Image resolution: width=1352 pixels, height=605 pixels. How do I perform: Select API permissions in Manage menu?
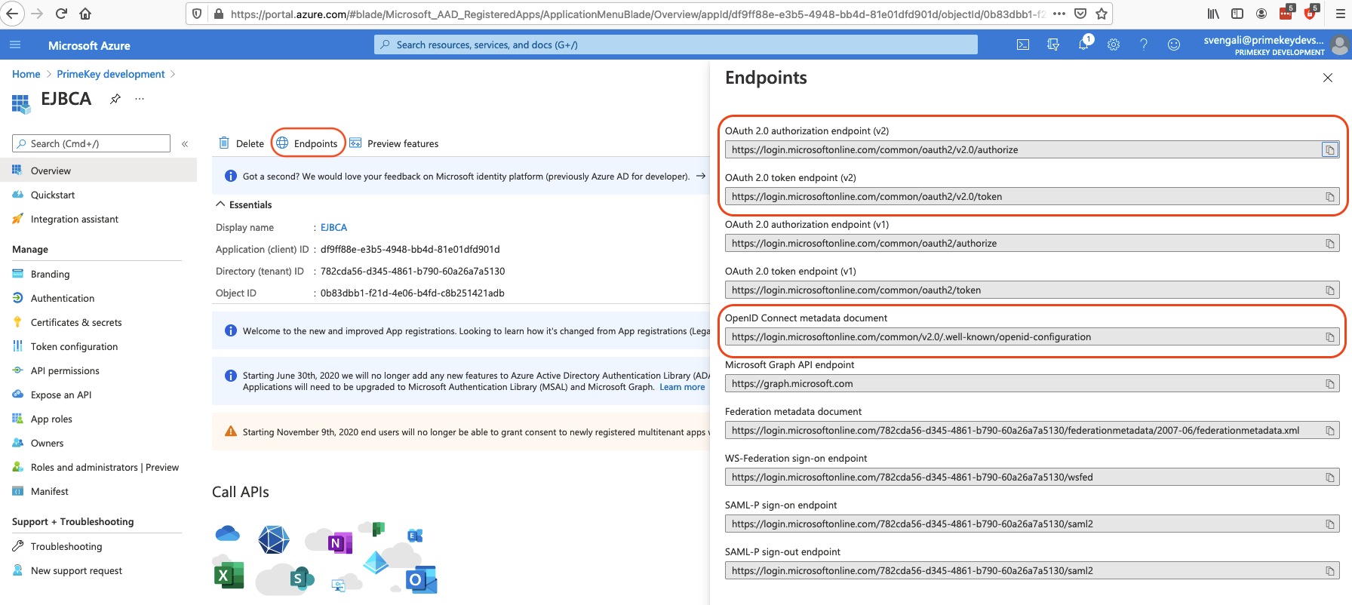pyautogui.click(x=65, y=370)
